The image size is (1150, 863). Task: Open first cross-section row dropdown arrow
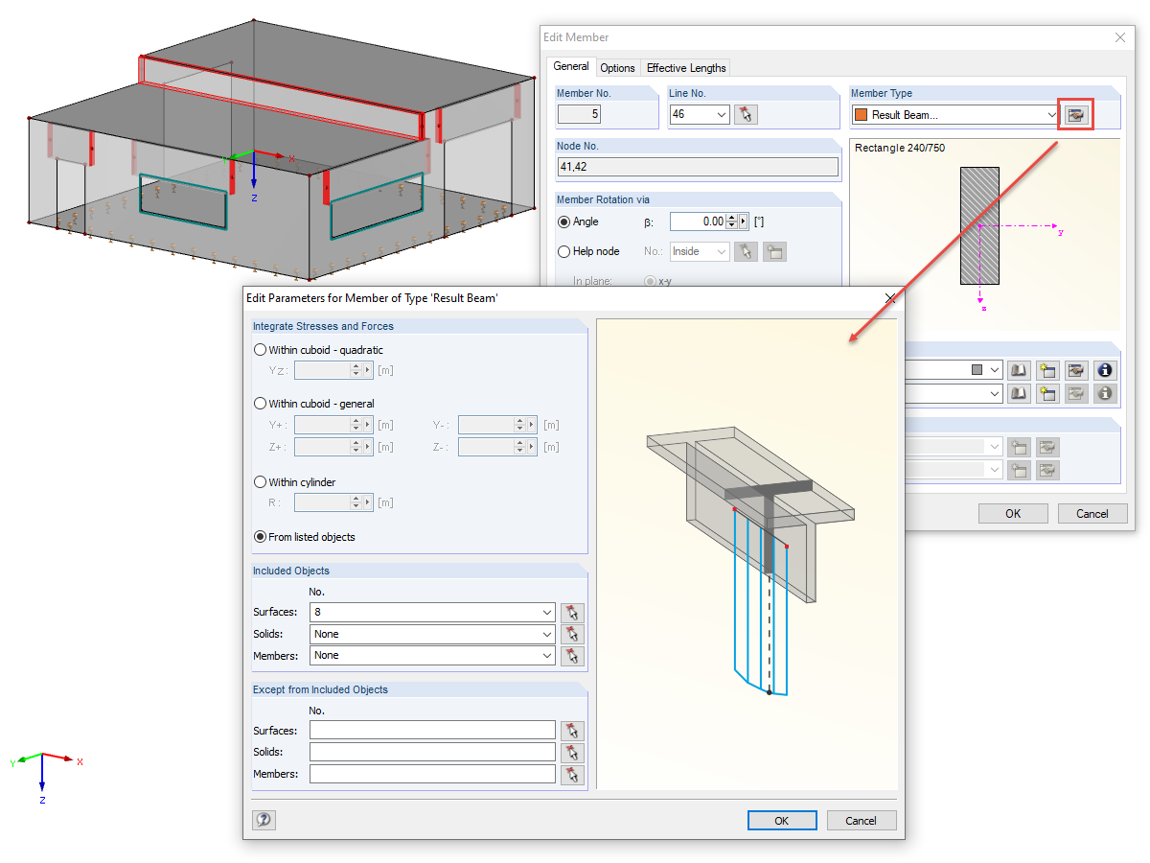(x=995, y=369)
